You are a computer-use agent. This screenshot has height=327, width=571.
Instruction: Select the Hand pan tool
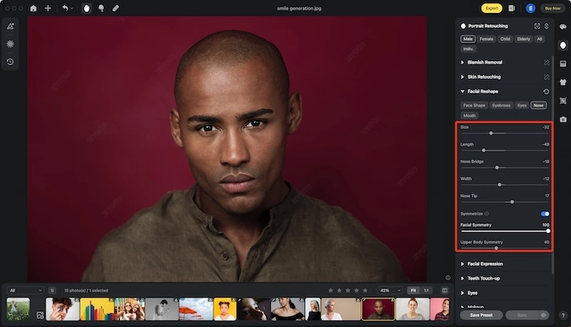86,8
